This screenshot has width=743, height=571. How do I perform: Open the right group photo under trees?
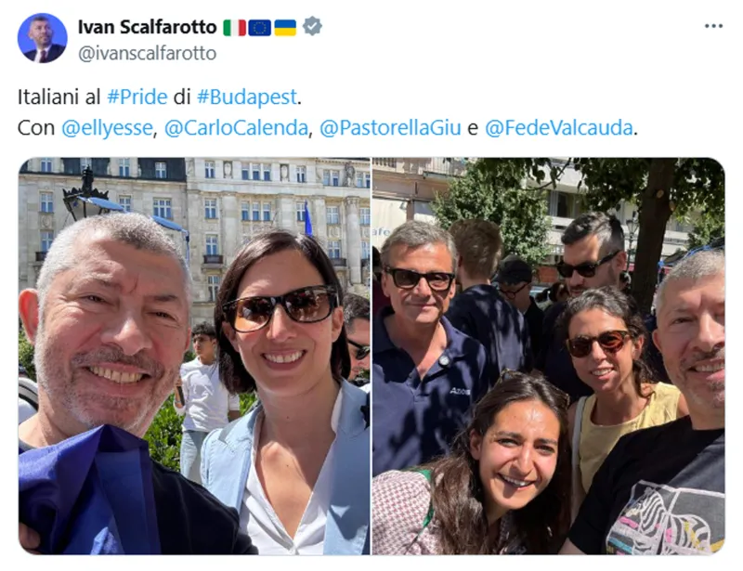[x=548, y=356]
